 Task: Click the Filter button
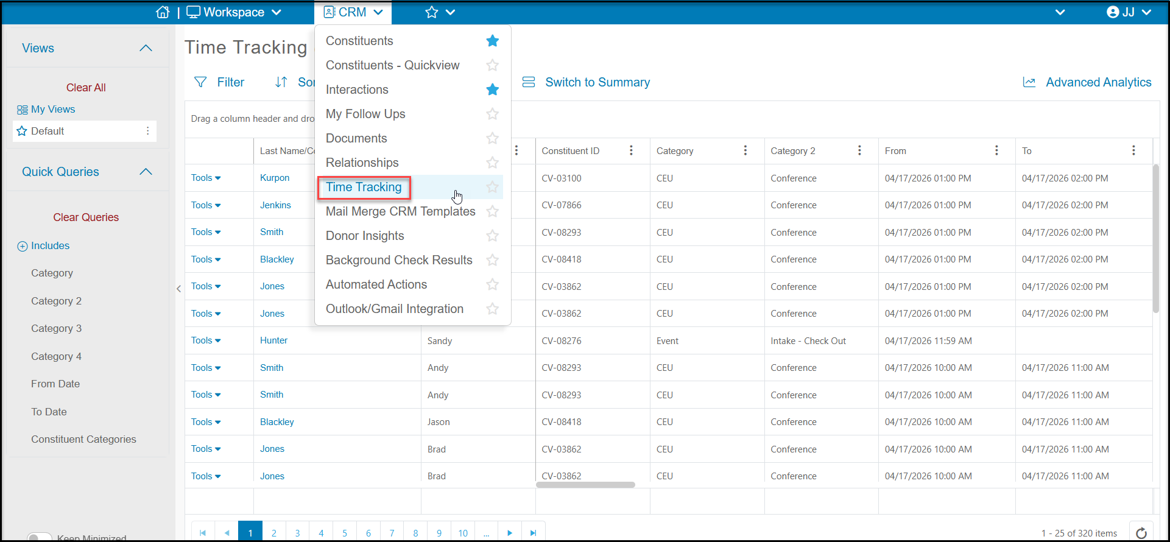click(219, 82)
